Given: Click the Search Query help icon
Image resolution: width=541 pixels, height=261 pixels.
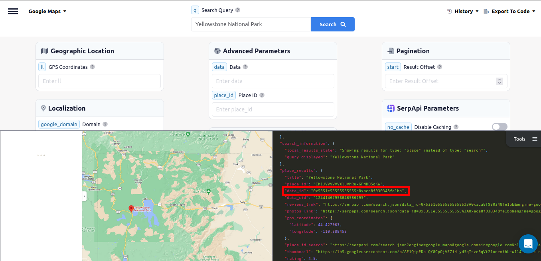Looking at the screenshot, I should click(238, 10).
